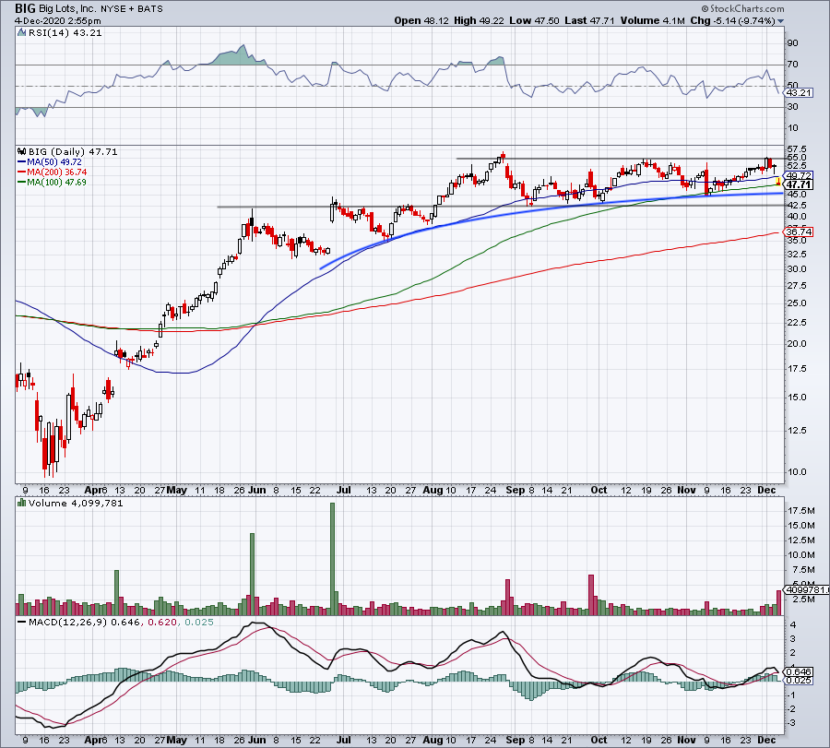Screen dimensions: 830x748
Task: Click the StockCharts.com copyright text
Action: click(742, 8)
